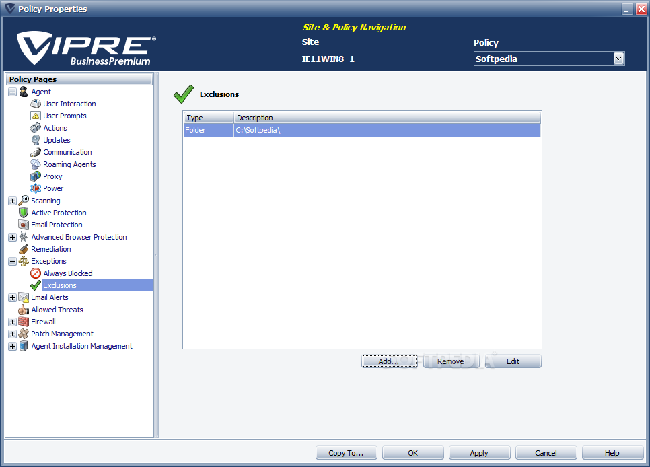
Task: Click the Roaming Agents satellite icon
Action: 36,164
